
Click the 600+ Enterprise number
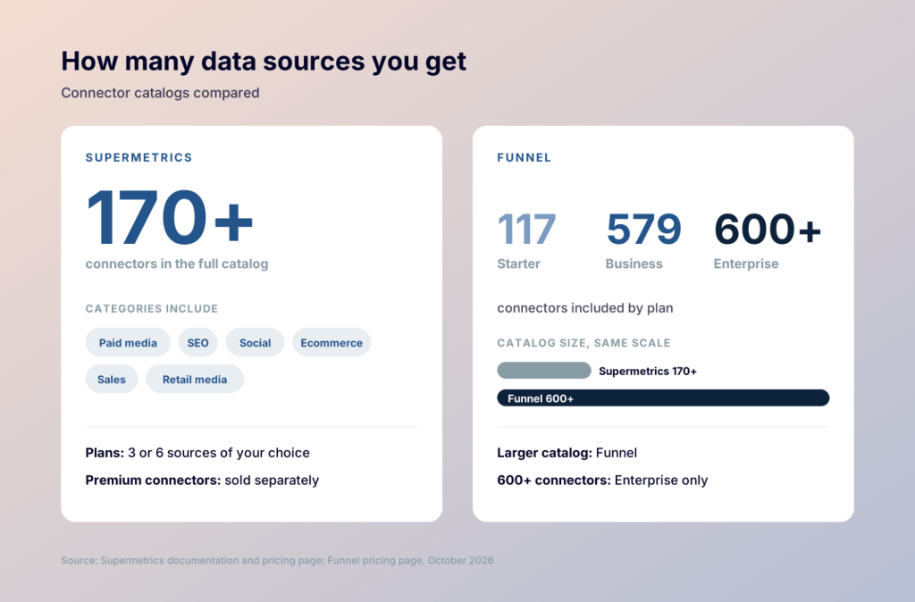(x=768, y=229)
